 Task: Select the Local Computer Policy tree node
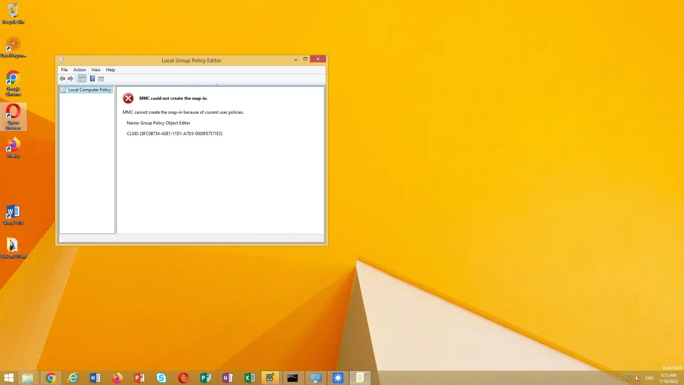point(89,90)
